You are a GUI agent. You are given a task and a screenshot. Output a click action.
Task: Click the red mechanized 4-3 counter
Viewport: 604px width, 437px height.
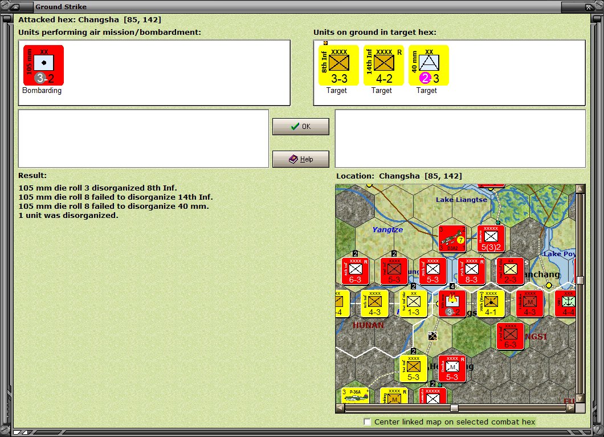(530, 304)
